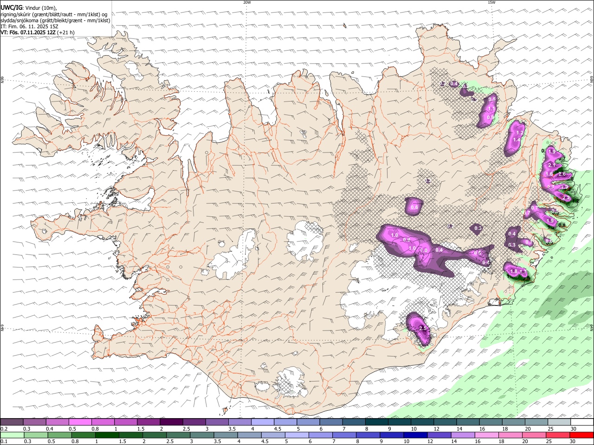
Task: Select the '1.4' snowfall value on the map
Action: [x=516, y=140]
